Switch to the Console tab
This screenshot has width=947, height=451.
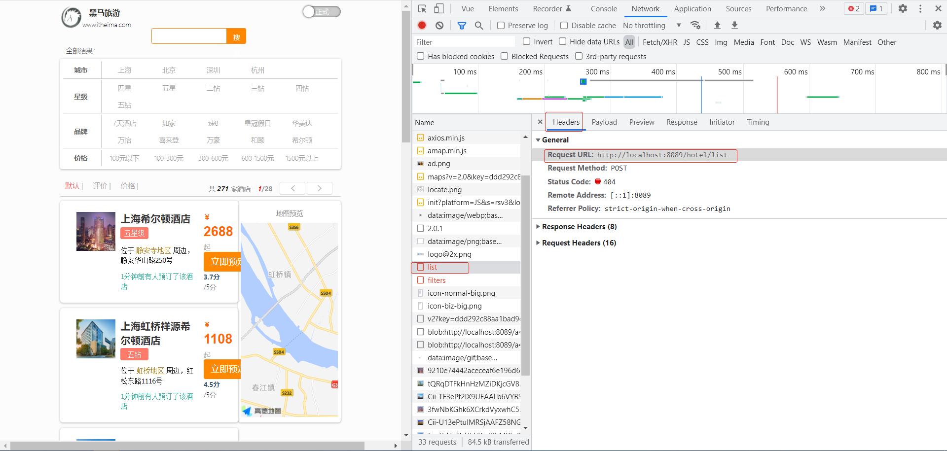604,8
